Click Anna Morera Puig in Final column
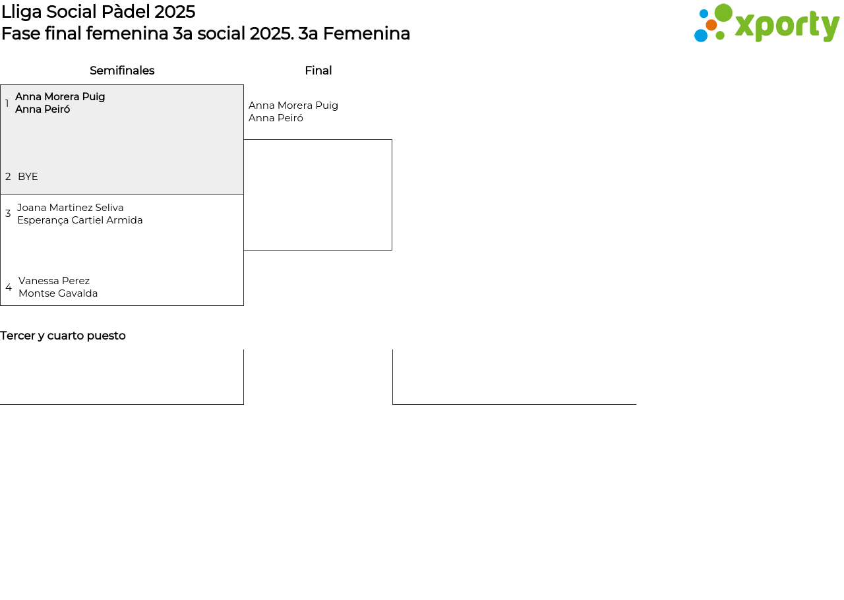The height and width of the screenshot is (600, 844). [293, 105]
